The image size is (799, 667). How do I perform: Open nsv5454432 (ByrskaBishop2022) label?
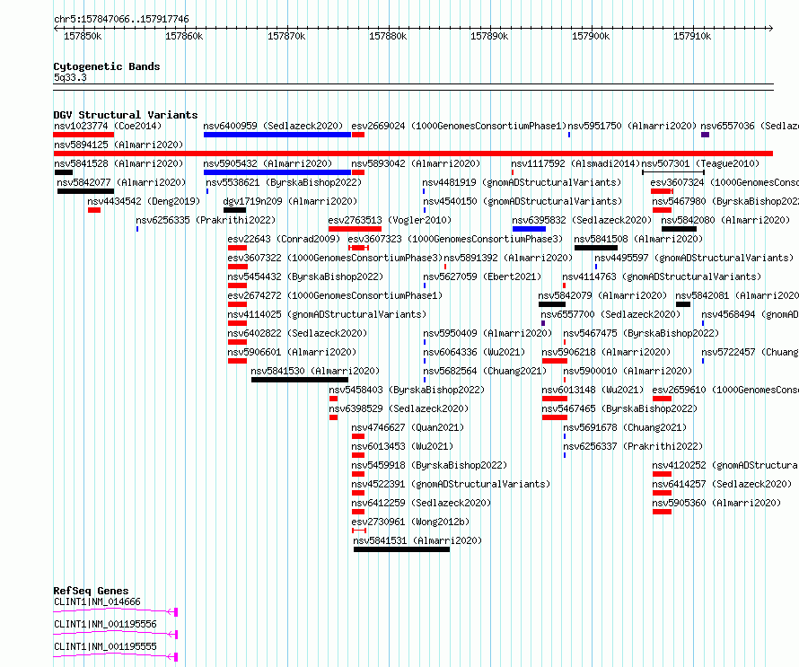point(305,276)
